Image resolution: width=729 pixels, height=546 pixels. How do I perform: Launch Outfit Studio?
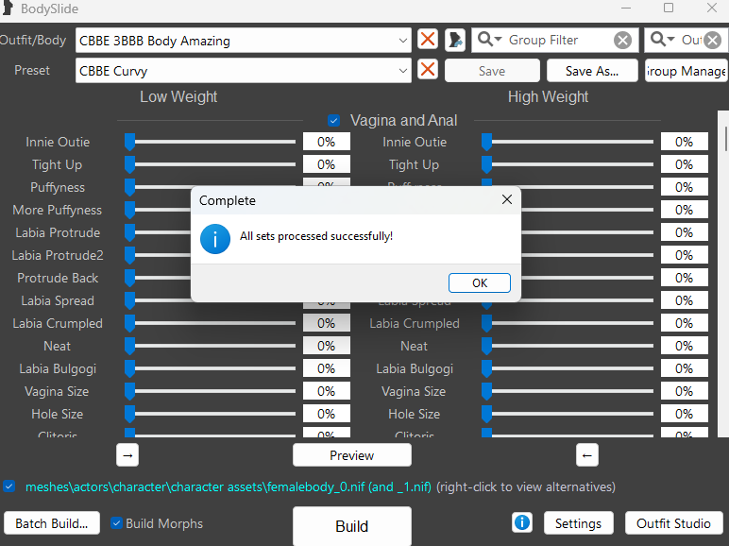point(673,523)
